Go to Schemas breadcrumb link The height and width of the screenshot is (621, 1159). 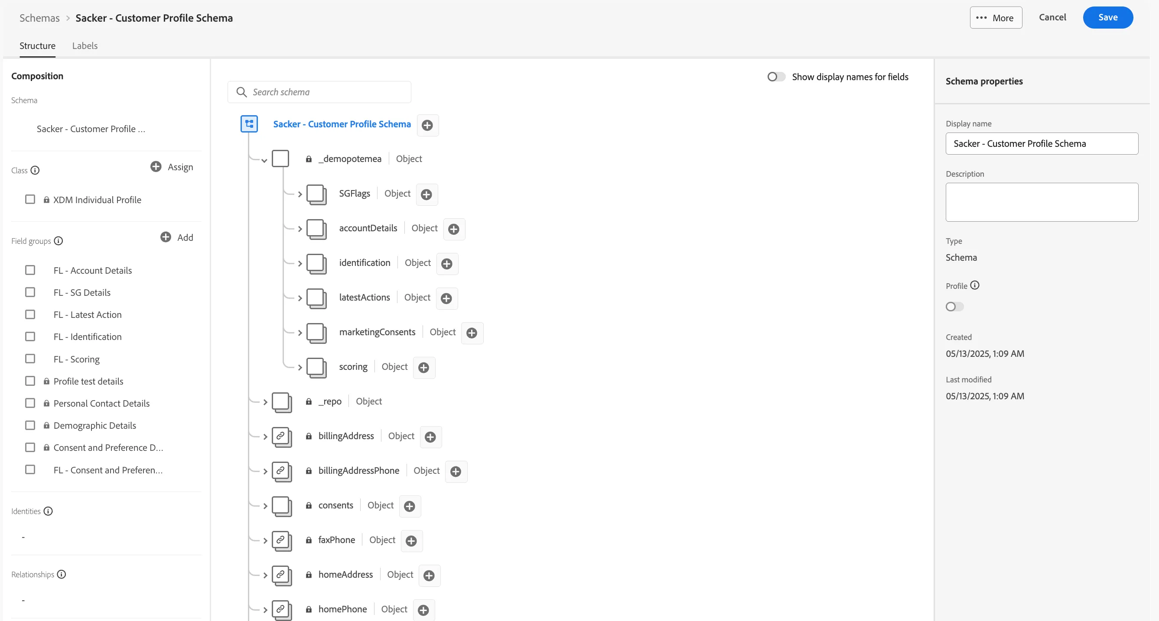tap(39, 18)
